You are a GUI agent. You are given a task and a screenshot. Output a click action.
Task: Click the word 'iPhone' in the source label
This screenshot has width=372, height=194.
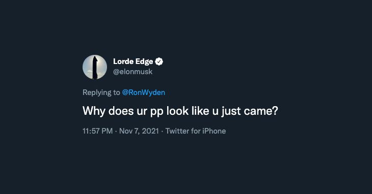(214, 131)
